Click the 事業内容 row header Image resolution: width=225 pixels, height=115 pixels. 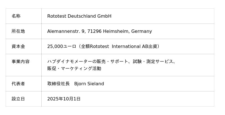pyautogui.click(x=21, y=62)
